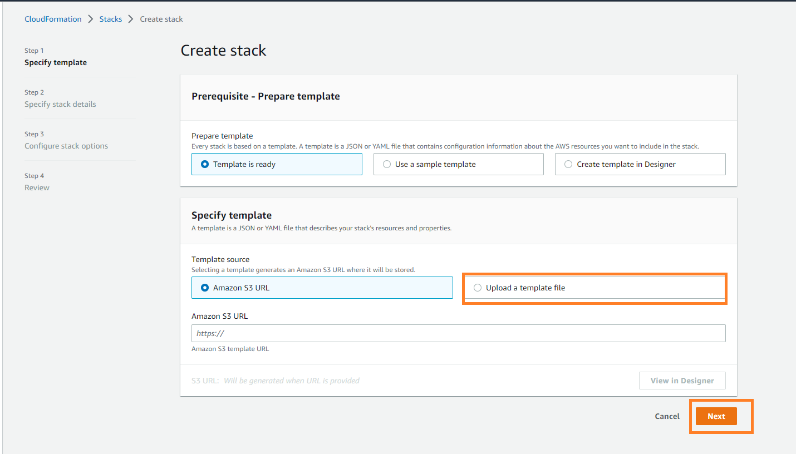
Task: Click the Specify template section heading
Action: click(x=232, y=215)
